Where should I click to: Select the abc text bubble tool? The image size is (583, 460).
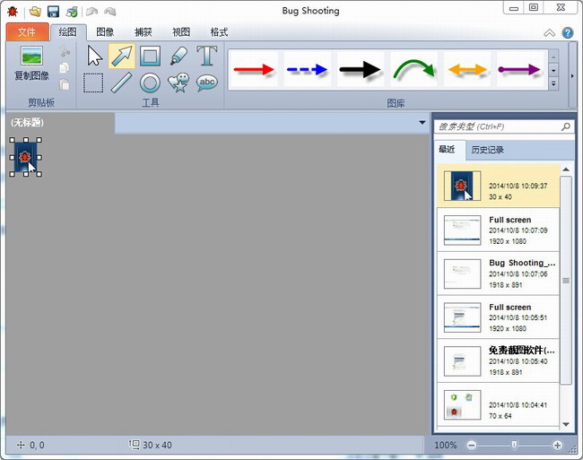207,83
